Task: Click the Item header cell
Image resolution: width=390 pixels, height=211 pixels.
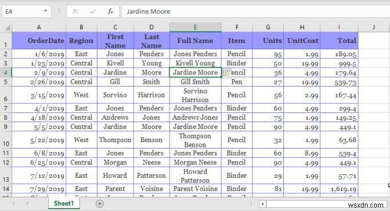Action: point(237,41)
